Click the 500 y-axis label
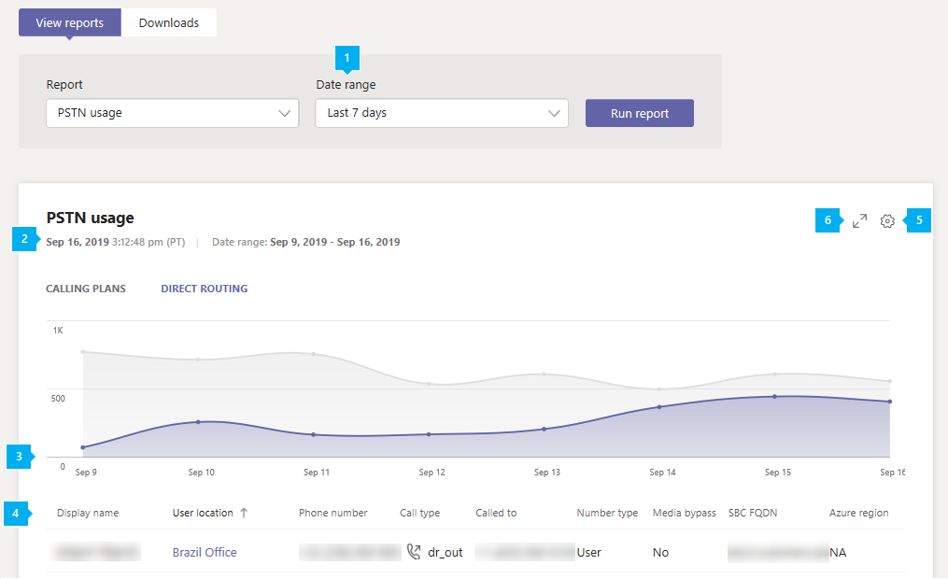 (x=58, y=398)
